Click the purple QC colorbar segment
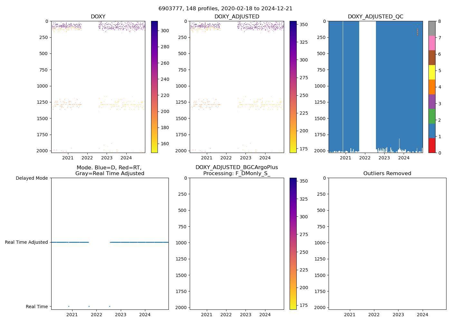451x322 pixels. pyautogui.click(x=432, y=101)
